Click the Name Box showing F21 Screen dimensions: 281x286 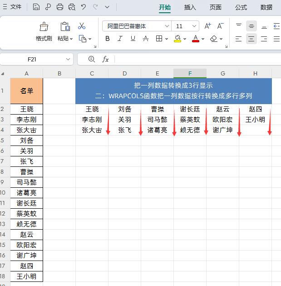coord(32,59)
